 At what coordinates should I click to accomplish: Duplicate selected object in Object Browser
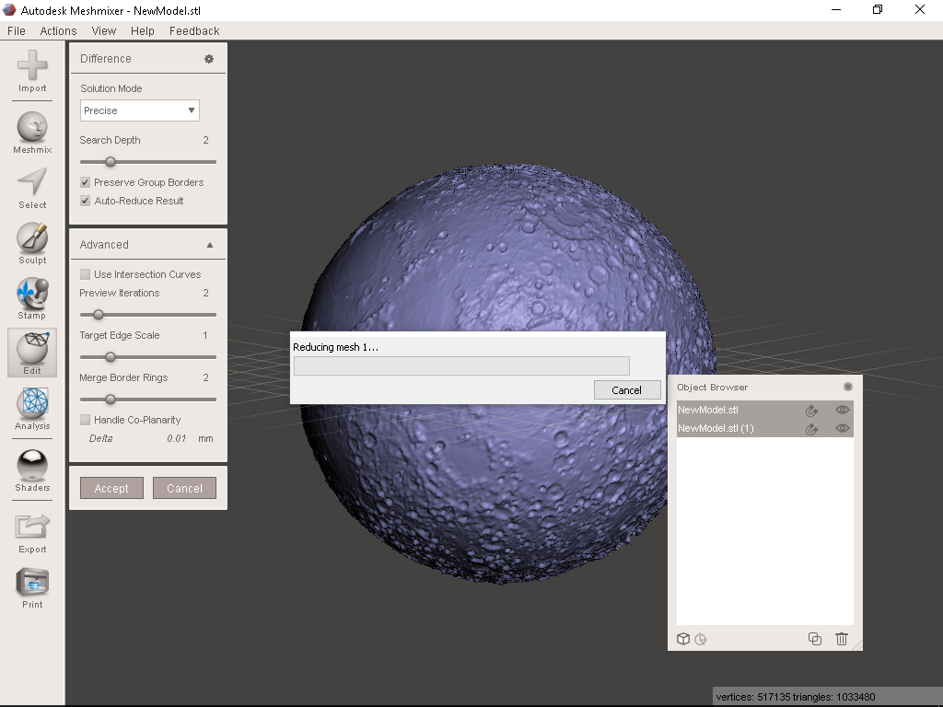[815, 639]
